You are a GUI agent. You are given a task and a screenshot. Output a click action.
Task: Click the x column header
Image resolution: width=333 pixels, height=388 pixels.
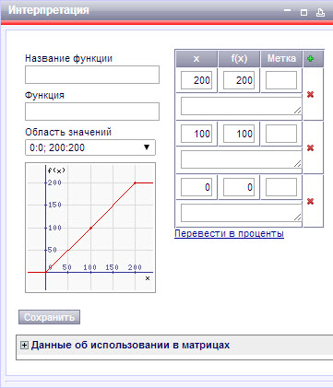196,59
